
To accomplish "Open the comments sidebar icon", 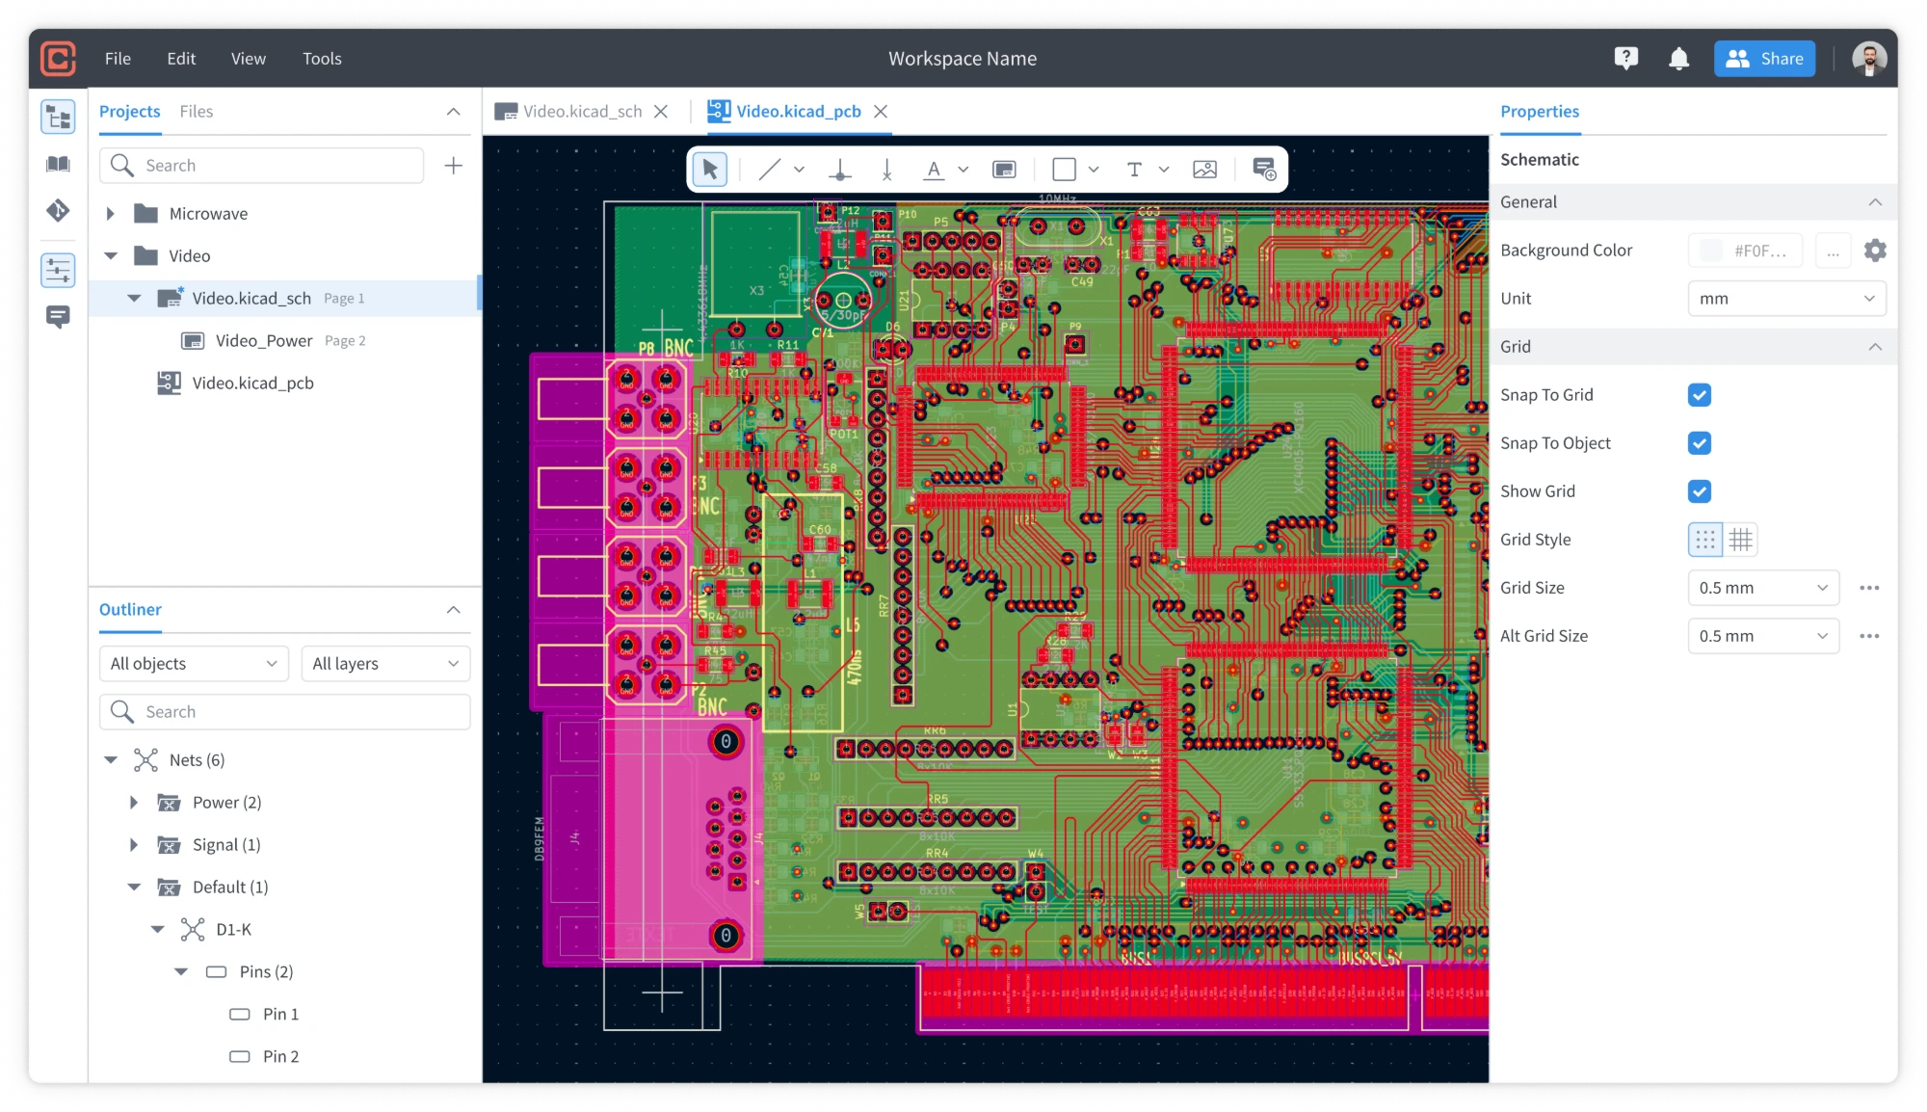I will tap(58, 317).
